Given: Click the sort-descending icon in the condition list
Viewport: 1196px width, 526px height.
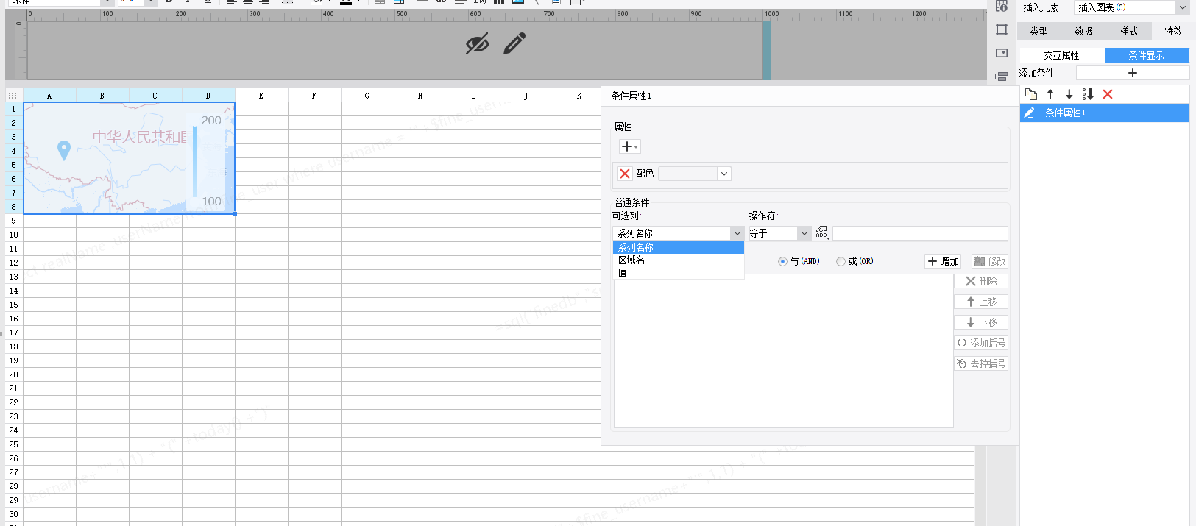Looking at the screenshot, I should click(1088, 94).
